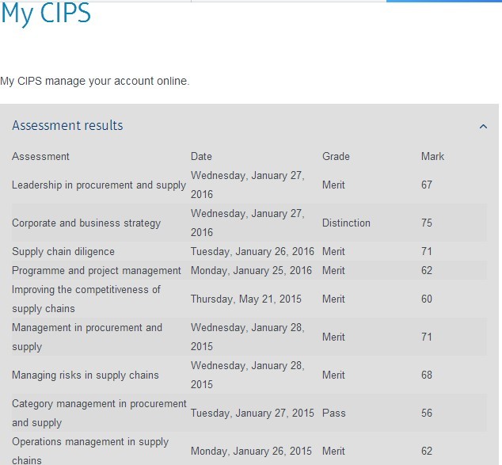Click Improving the competitiveness of supply chains
The image size is (502, 465).
pos(86,299)
